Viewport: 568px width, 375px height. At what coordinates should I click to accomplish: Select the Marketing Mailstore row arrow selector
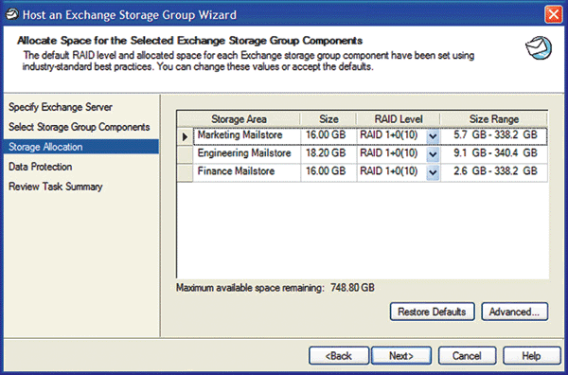[x=186, y=137]
